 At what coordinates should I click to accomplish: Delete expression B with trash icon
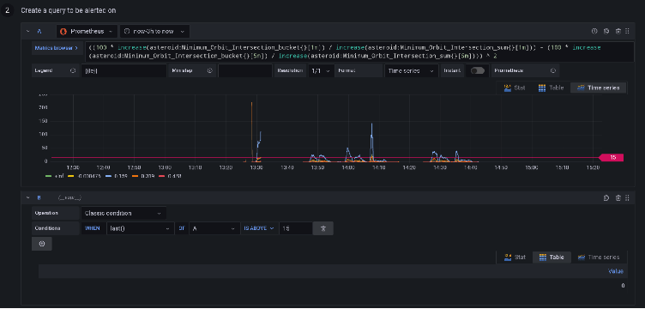618,198
